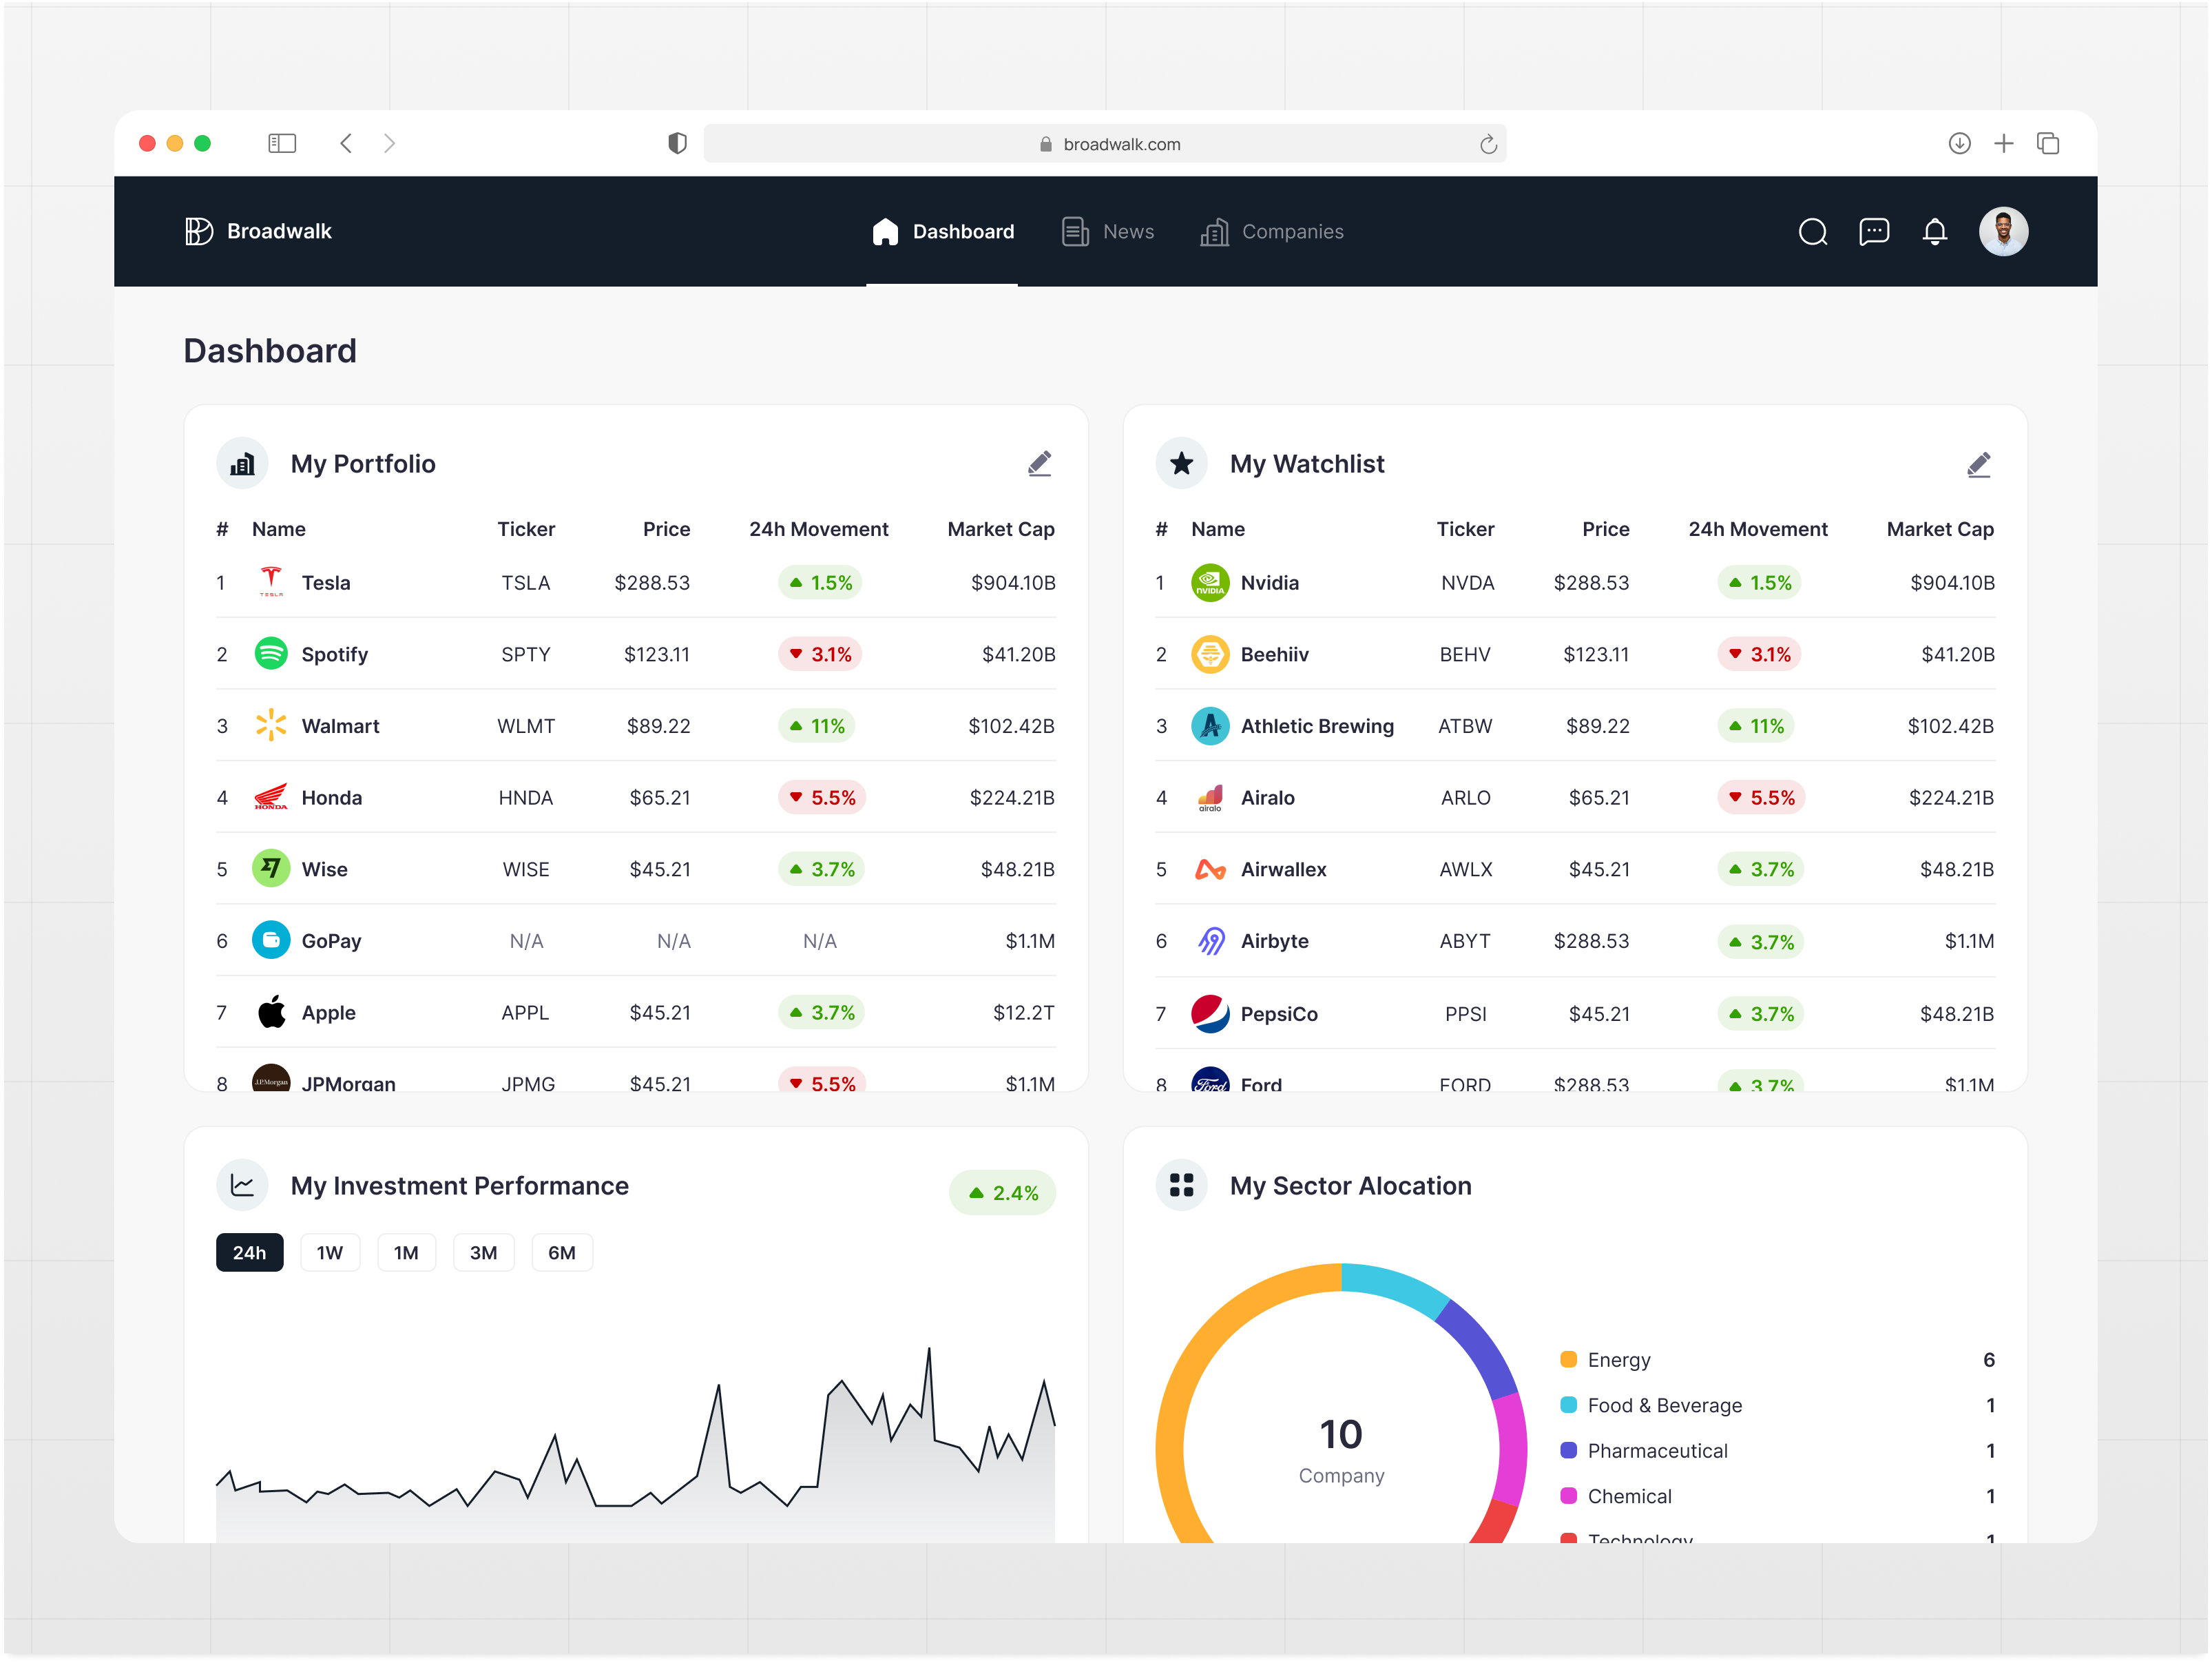Screen dimensions: 2212x1663
Task: Open the browser downloads menu
Action: [x=1959, y=143]
